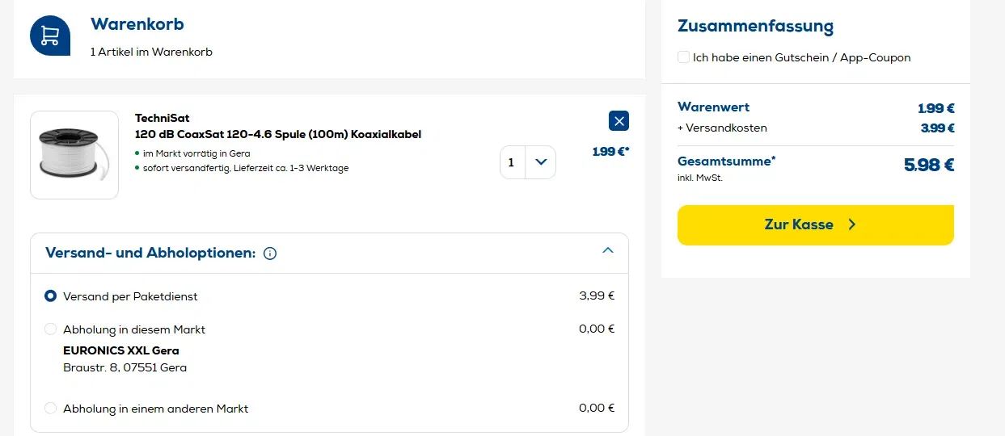Choose Abholung in diesem Markt
This screenshot has height=436, width=1005.
pos(51,329)
